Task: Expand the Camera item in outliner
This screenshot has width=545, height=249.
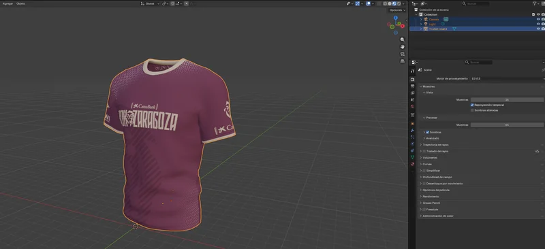Action: click(421, 19)
